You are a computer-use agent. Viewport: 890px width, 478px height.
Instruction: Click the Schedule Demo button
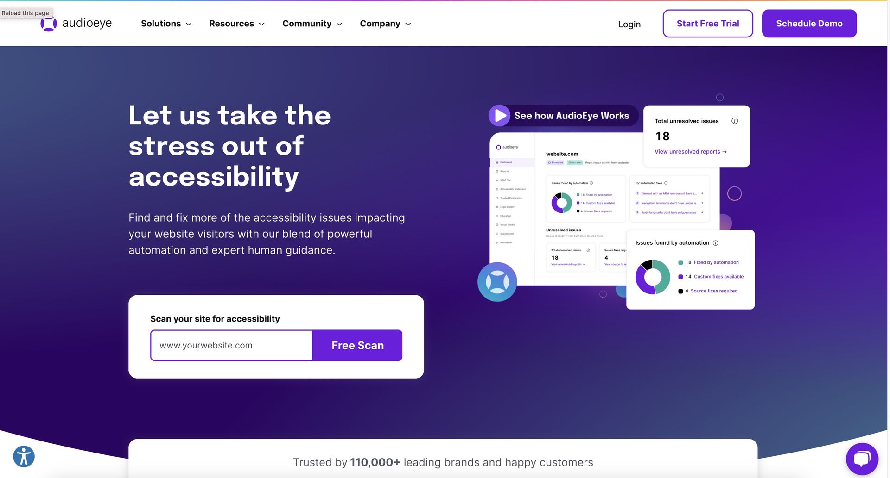pos(809,24)
